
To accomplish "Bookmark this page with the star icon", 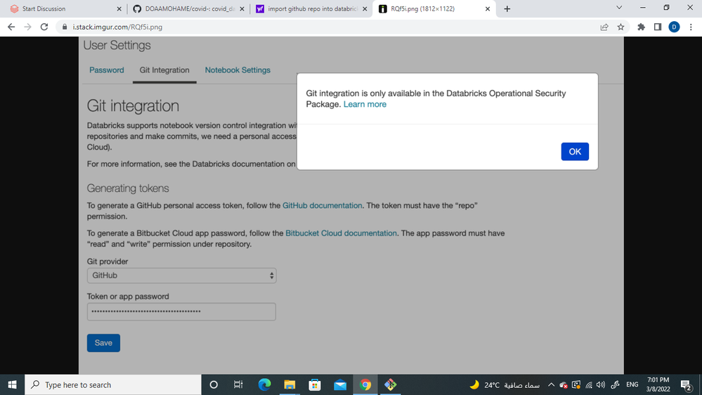I will tap(620, 27).
